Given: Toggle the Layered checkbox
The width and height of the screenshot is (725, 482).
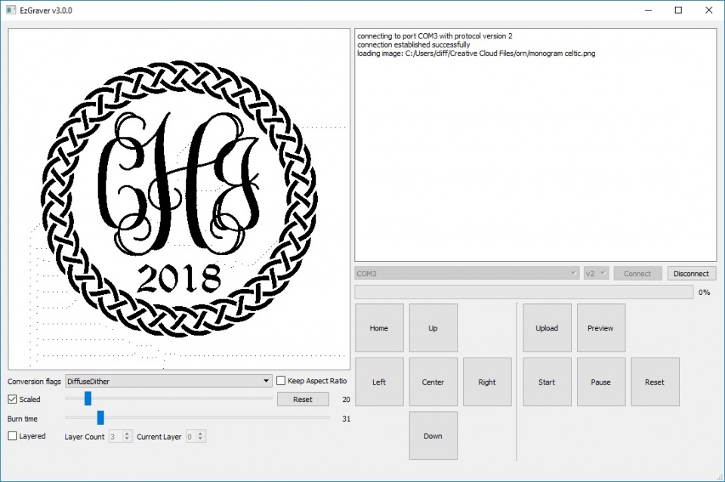Looking at the screenshot, I should pos(13,436).
